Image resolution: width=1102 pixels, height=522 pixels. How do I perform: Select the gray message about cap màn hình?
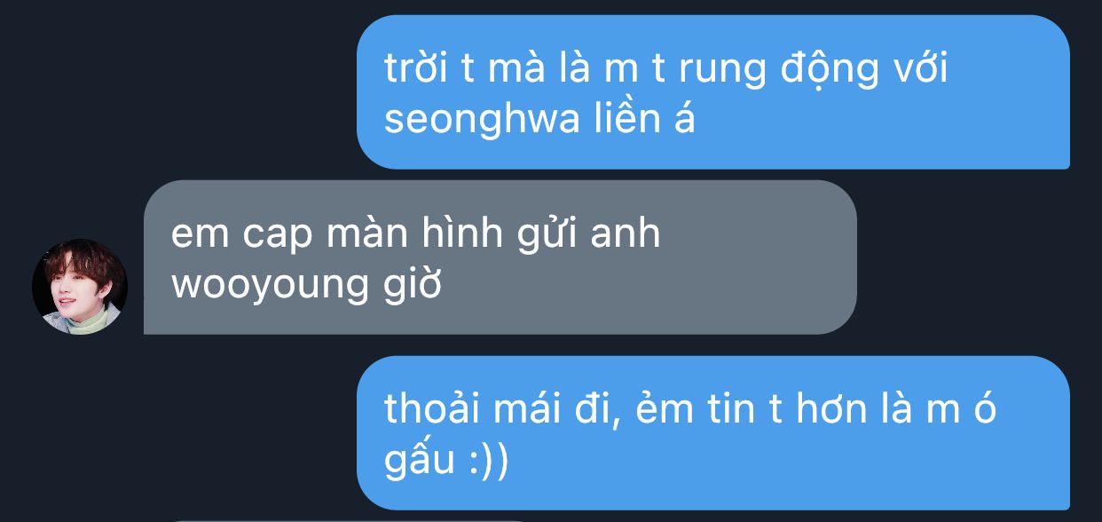pyautogui.click(x=500, y=257)
